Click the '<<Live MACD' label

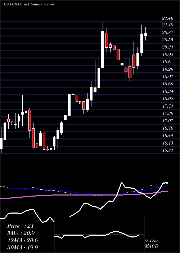[x=152, y=243]
